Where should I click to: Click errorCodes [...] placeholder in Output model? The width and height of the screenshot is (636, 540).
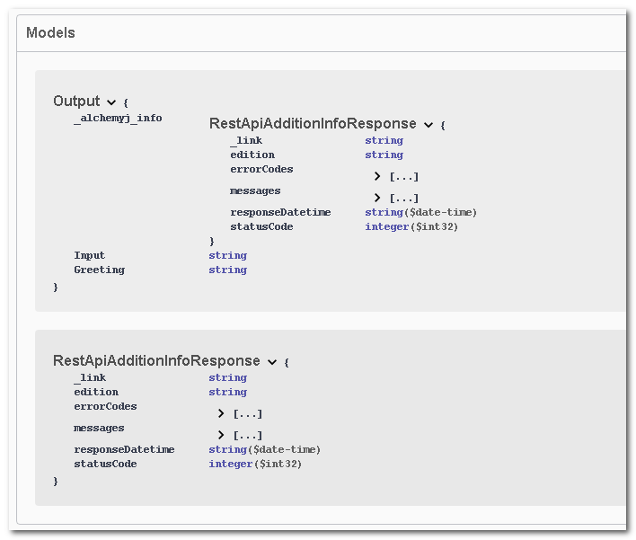point(404,177)
